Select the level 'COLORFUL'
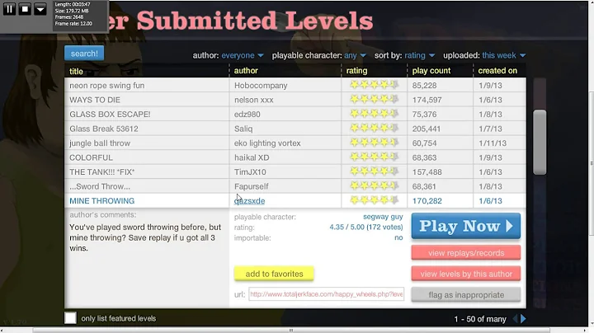Image resolution: width=594 pixels, height=333 pixels. pyautogui.click(x=91, y=157)
